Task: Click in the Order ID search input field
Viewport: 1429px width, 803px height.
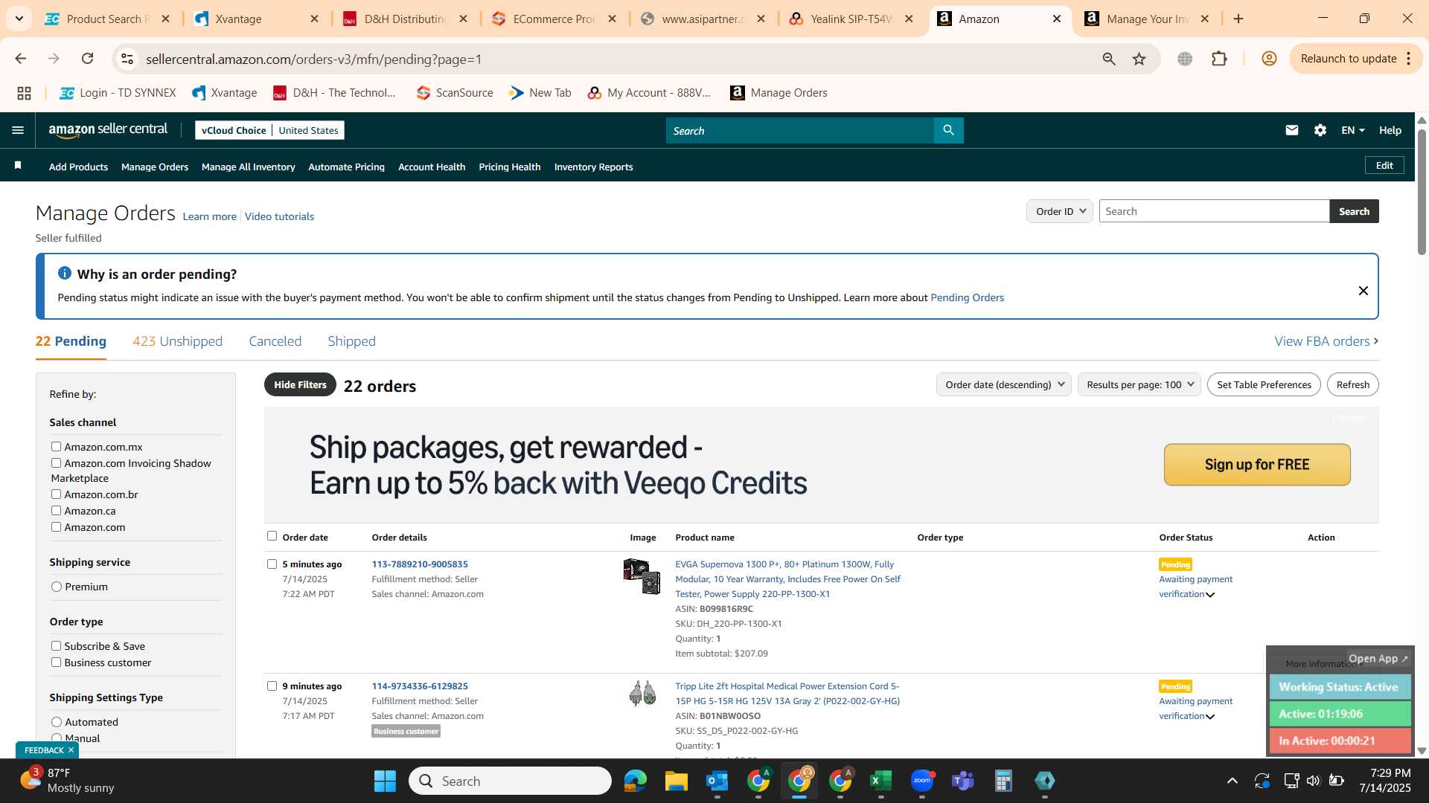Action: [x=1214, y=211]
